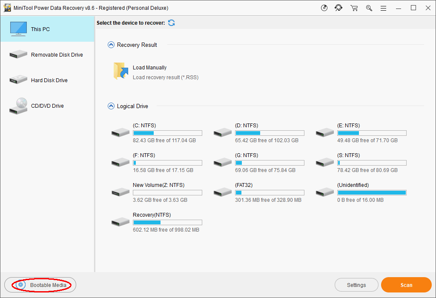Image resolution: width=436 pixels, height=298 pixels.
Task: Click the MiniTool app logo in title bar
Action: pos(7,8)
